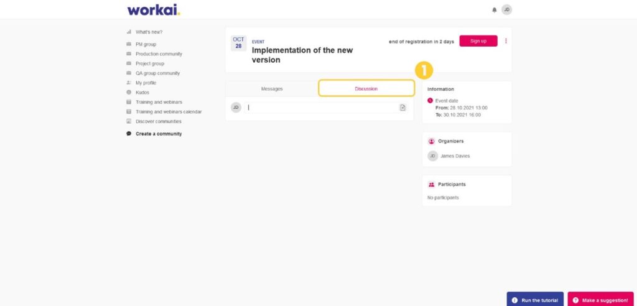
Task: Click the attach file icon in comment box
Action: click(x=402, y=108)
